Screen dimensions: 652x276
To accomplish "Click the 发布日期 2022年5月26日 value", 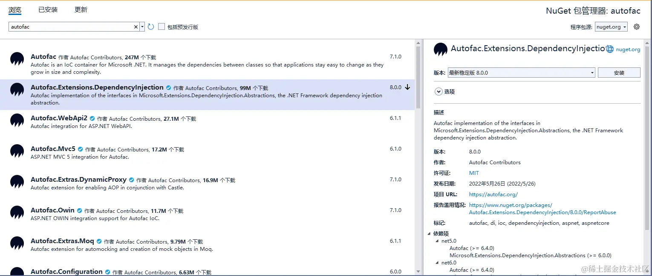I will coord(502,184).
